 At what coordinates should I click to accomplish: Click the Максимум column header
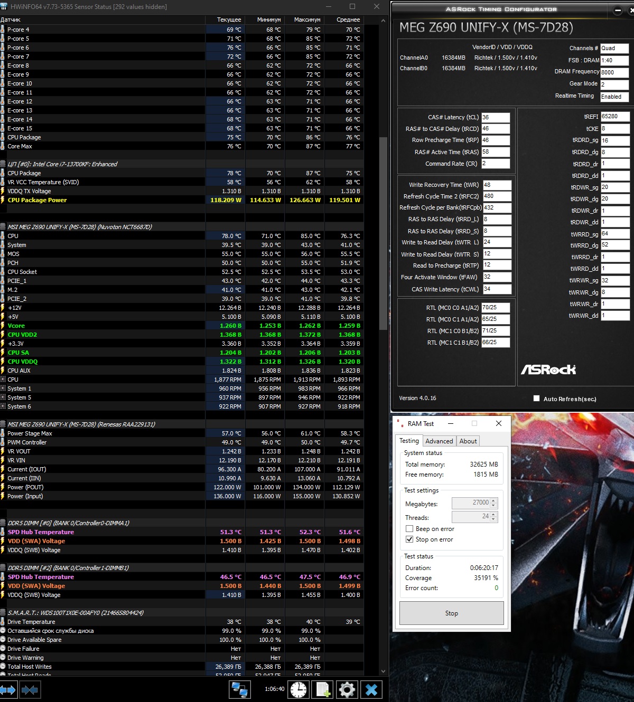coord(304,20)
